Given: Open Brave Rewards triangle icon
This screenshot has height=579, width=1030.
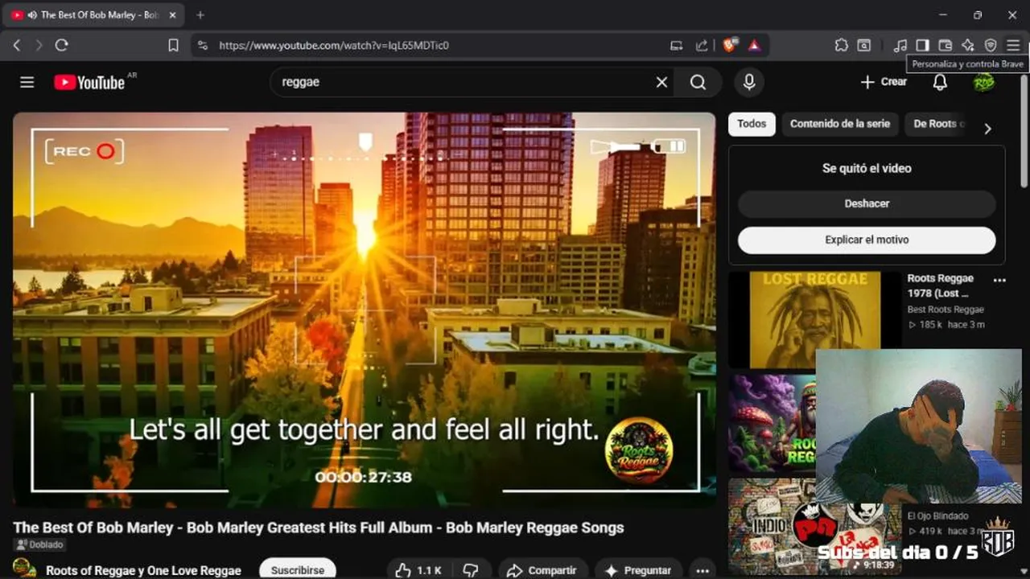Looking at the screenshot, I should click(x=754, y=46).
